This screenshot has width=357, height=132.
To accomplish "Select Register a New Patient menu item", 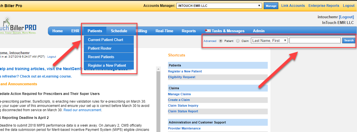I will [107, 65].
